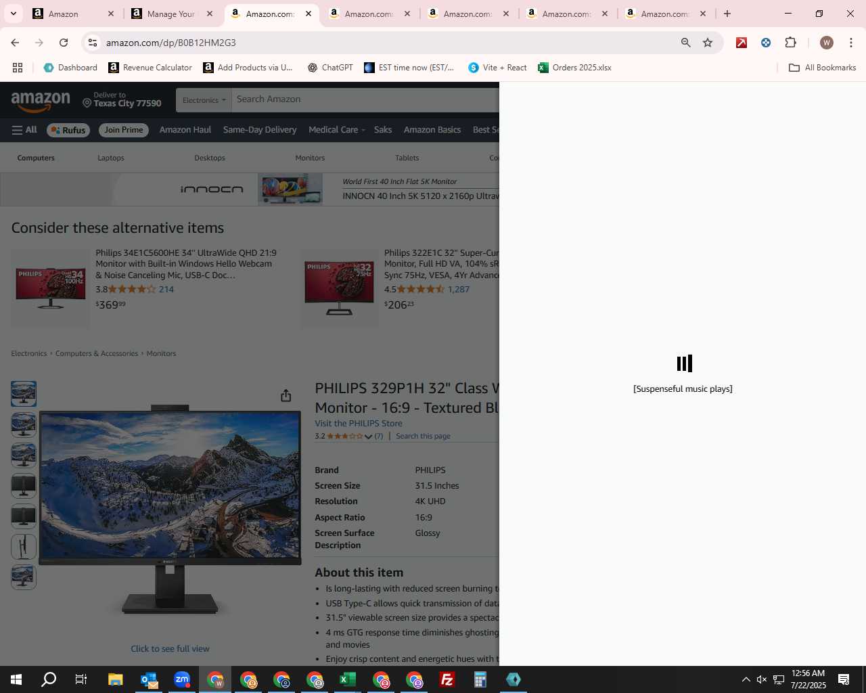Open Computers & Accessories breadcrumb
Image resolution: width=866 pixels, height=693 pixels.
97,353
